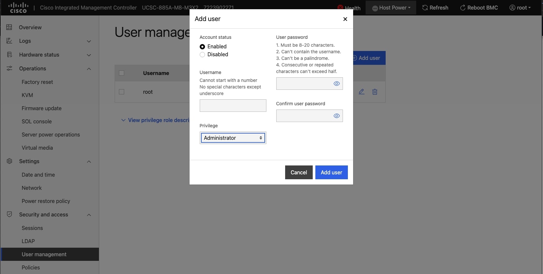543x274 pixels.
Task: Click the Hardware status sidebar icon
Action: click(x=9, y=55)
